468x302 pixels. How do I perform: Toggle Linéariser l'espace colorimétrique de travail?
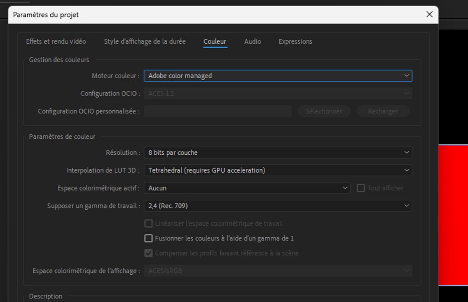pyautogui.click(x=148, y=223)
